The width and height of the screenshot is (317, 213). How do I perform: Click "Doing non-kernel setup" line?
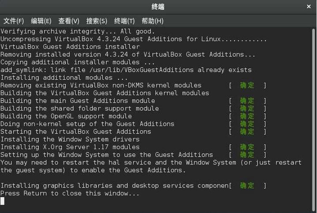point(87,124)
